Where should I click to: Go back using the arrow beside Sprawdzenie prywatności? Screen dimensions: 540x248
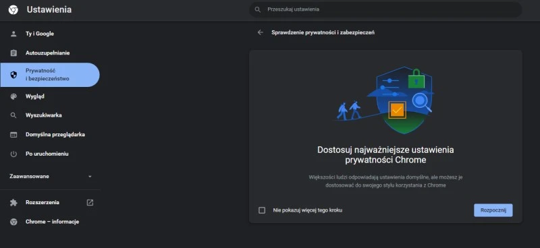point(261,32)
